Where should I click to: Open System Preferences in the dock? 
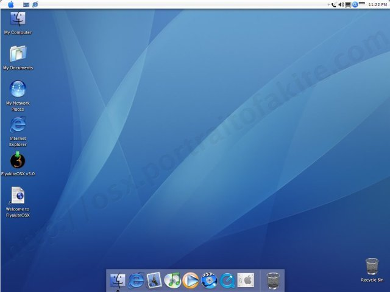[246, 280]
